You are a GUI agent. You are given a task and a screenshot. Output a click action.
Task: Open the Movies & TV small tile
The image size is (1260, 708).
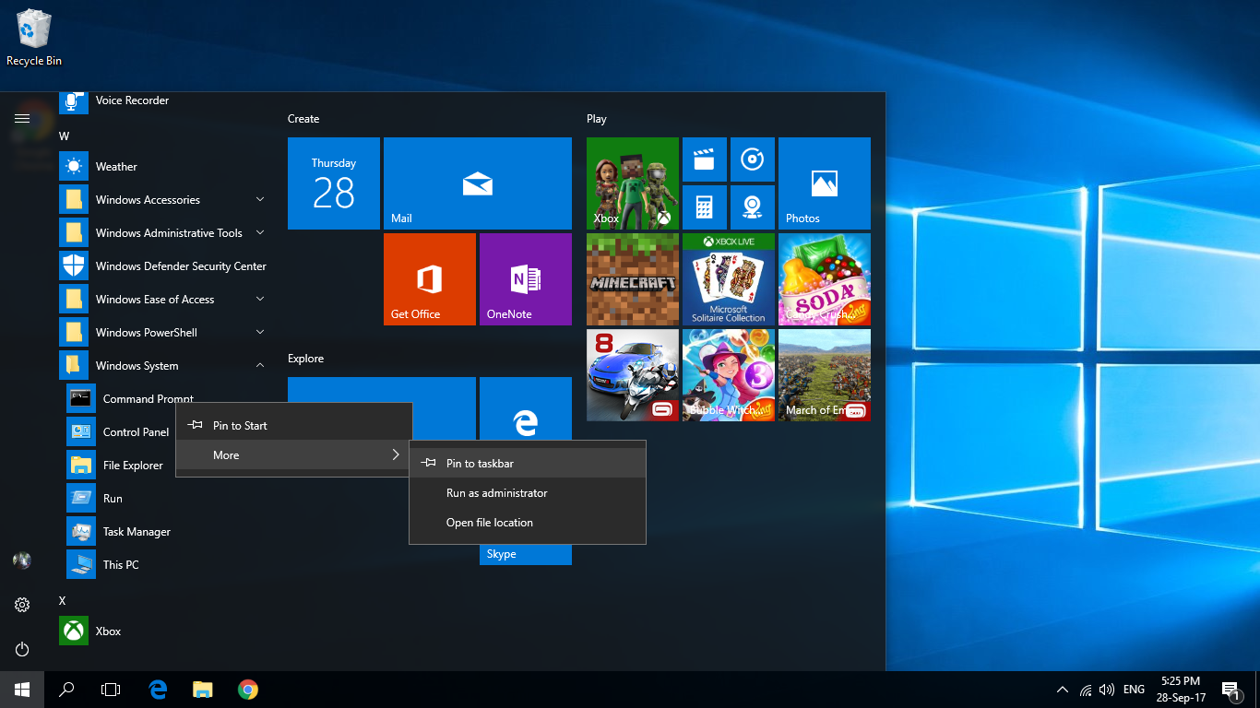pos(705,159)
